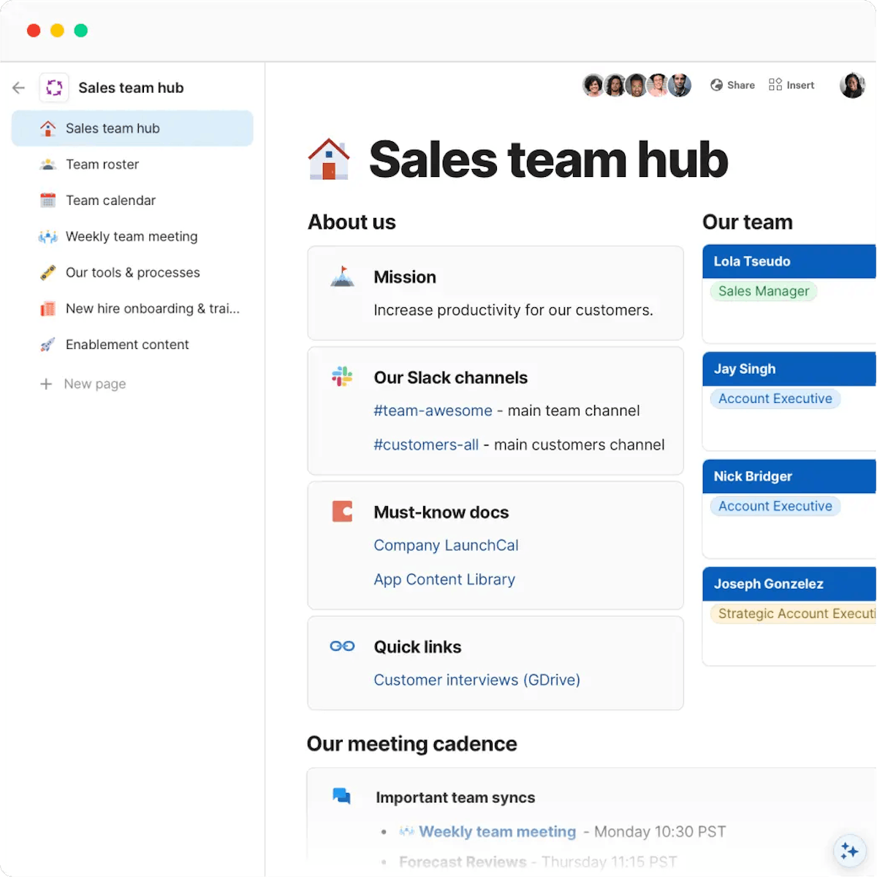Open the Team calendar page
This screenshot has height=877, width=877.
tap(110, 200)
